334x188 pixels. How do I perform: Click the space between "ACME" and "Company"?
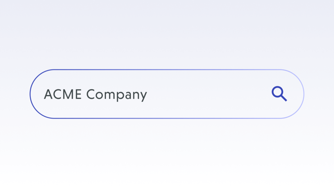click(x=84, y=94)
